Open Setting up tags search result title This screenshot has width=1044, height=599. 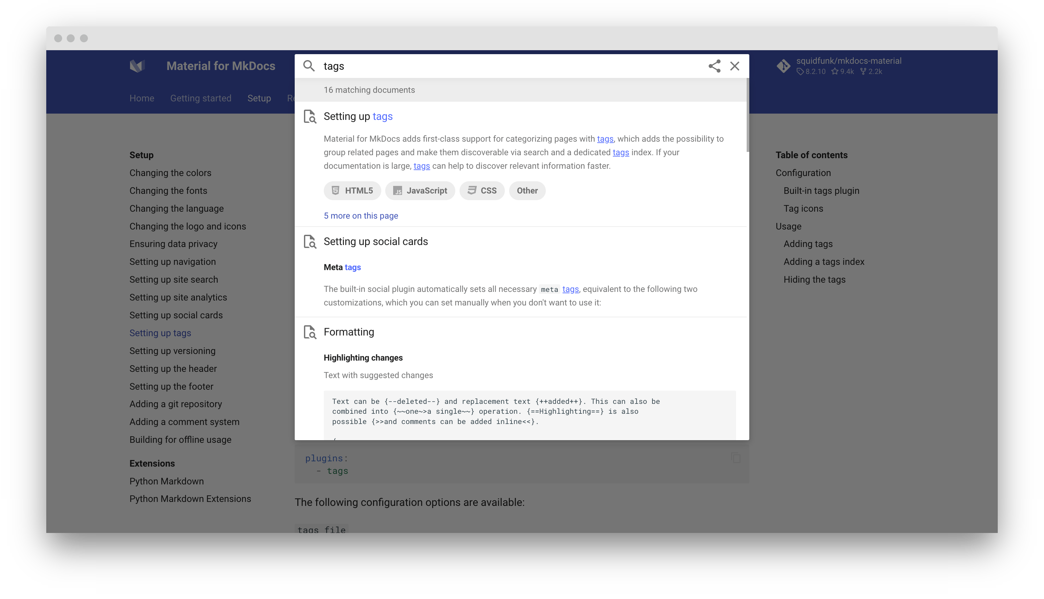[358, 117]
